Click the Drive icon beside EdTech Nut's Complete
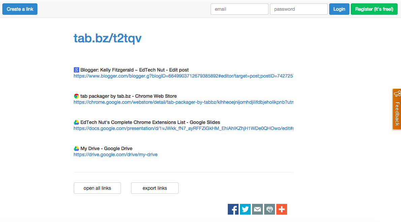Viewport: 401px width, 222px height. [76, 122]
